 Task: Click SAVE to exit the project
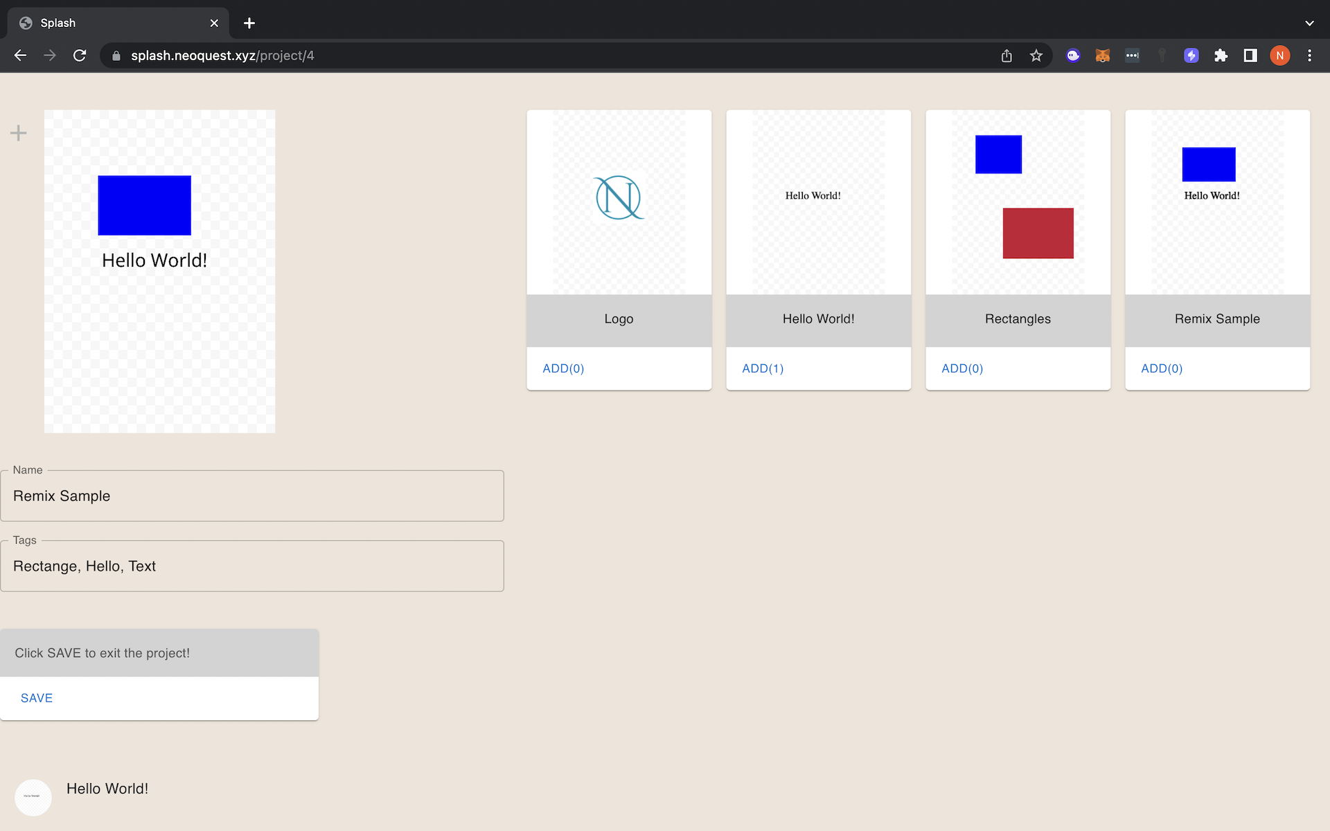tap(36, 697)
